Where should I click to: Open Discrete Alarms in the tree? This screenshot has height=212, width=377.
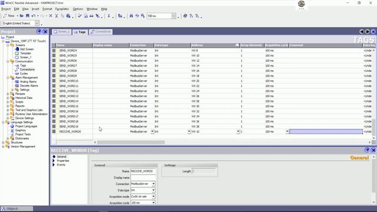(29, 85)
